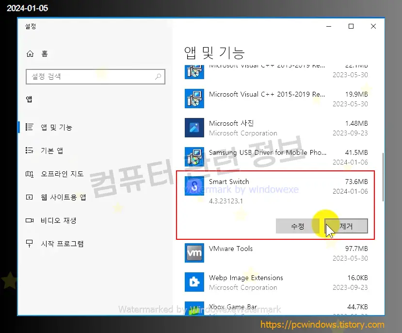Click the 97.7MB size for VMware Tools

click(x=356, y=249)
